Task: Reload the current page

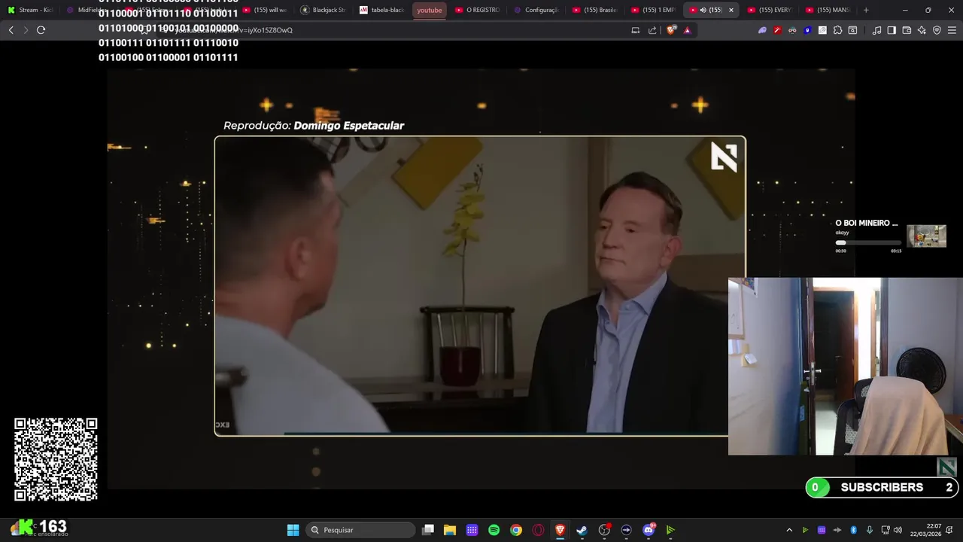Action: coord(41,30)
